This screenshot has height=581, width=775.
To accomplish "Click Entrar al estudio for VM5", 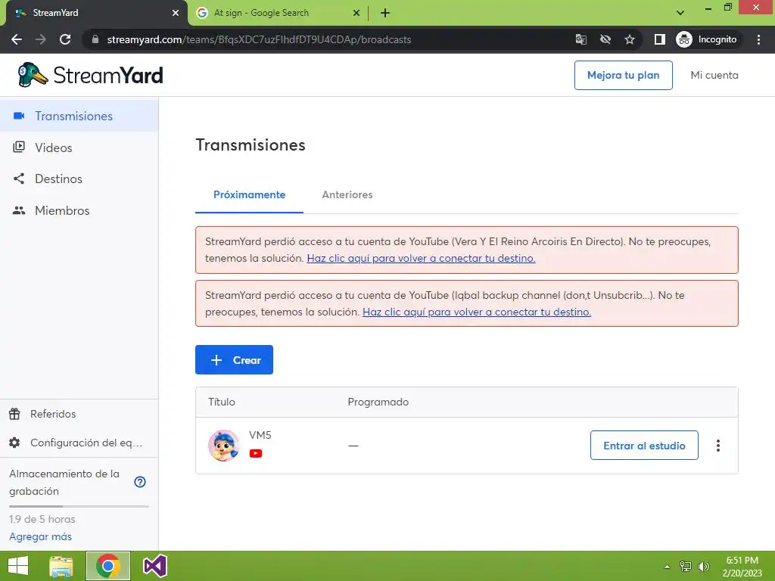I will (644, 446).
